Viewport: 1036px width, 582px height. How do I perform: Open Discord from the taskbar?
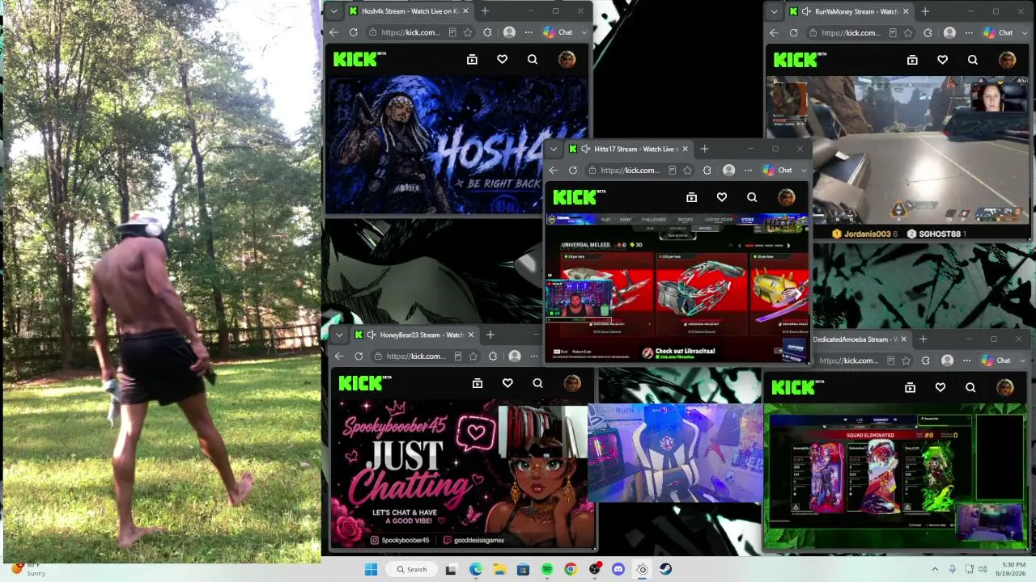point(618,569)
